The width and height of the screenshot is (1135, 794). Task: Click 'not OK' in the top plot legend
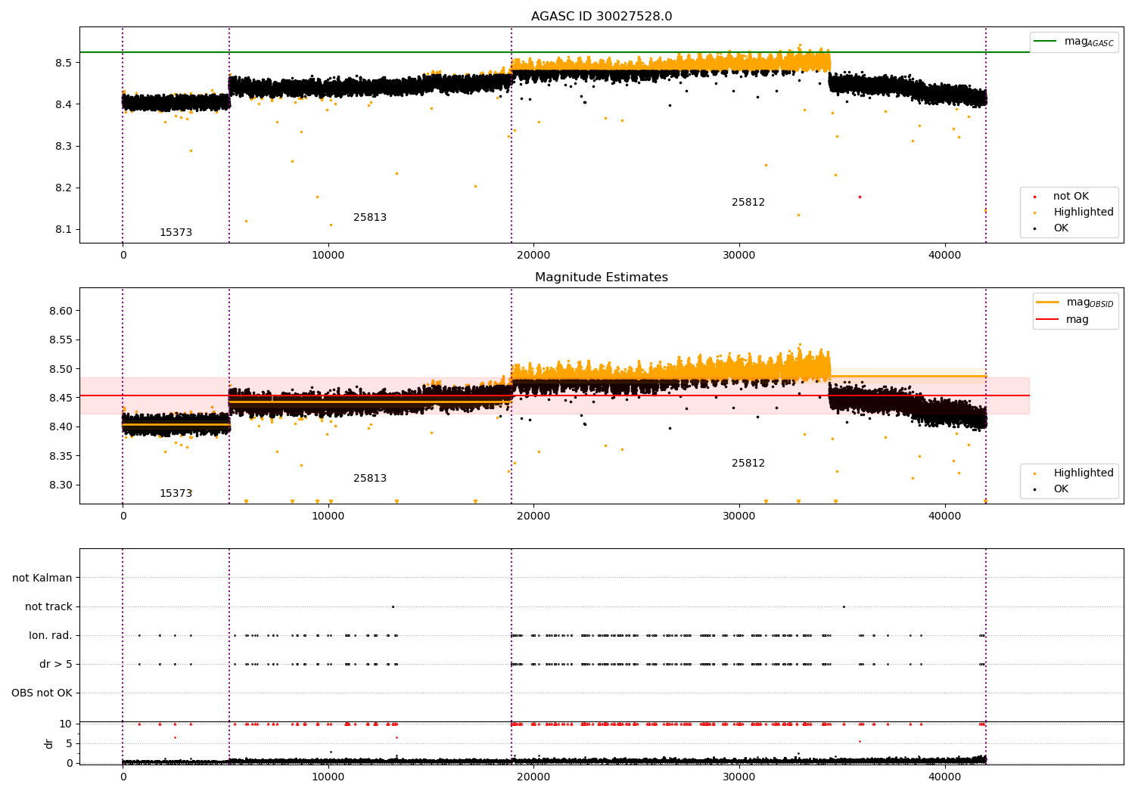[x=1071, y=197]
